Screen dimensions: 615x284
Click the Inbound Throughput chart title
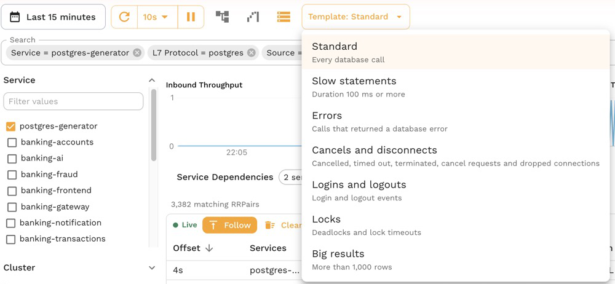[204, 85]
